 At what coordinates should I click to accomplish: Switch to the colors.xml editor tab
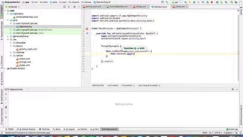(x=180, y=7)
